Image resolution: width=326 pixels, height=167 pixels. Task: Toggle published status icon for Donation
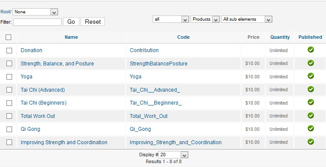(x=310, y=49)
